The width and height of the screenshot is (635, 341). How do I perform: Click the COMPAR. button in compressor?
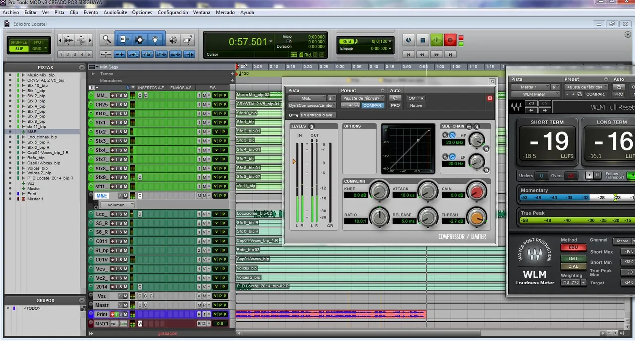373,105
